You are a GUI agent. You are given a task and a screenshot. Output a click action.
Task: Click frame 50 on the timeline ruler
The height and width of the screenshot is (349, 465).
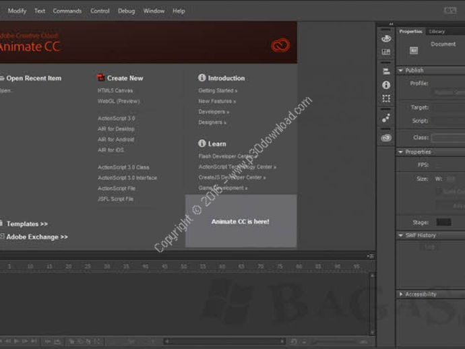(183, 267)
